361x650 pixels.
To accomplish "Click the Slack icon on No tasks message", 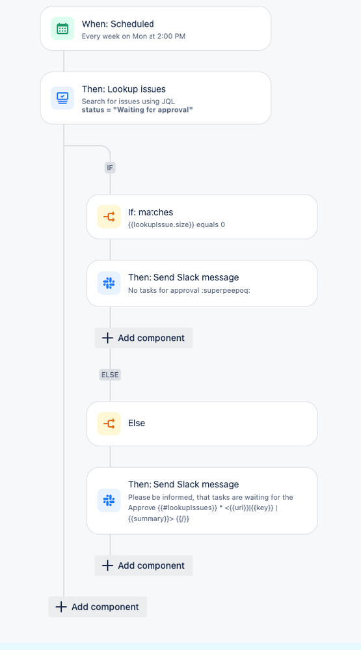I will pos(109,283).
